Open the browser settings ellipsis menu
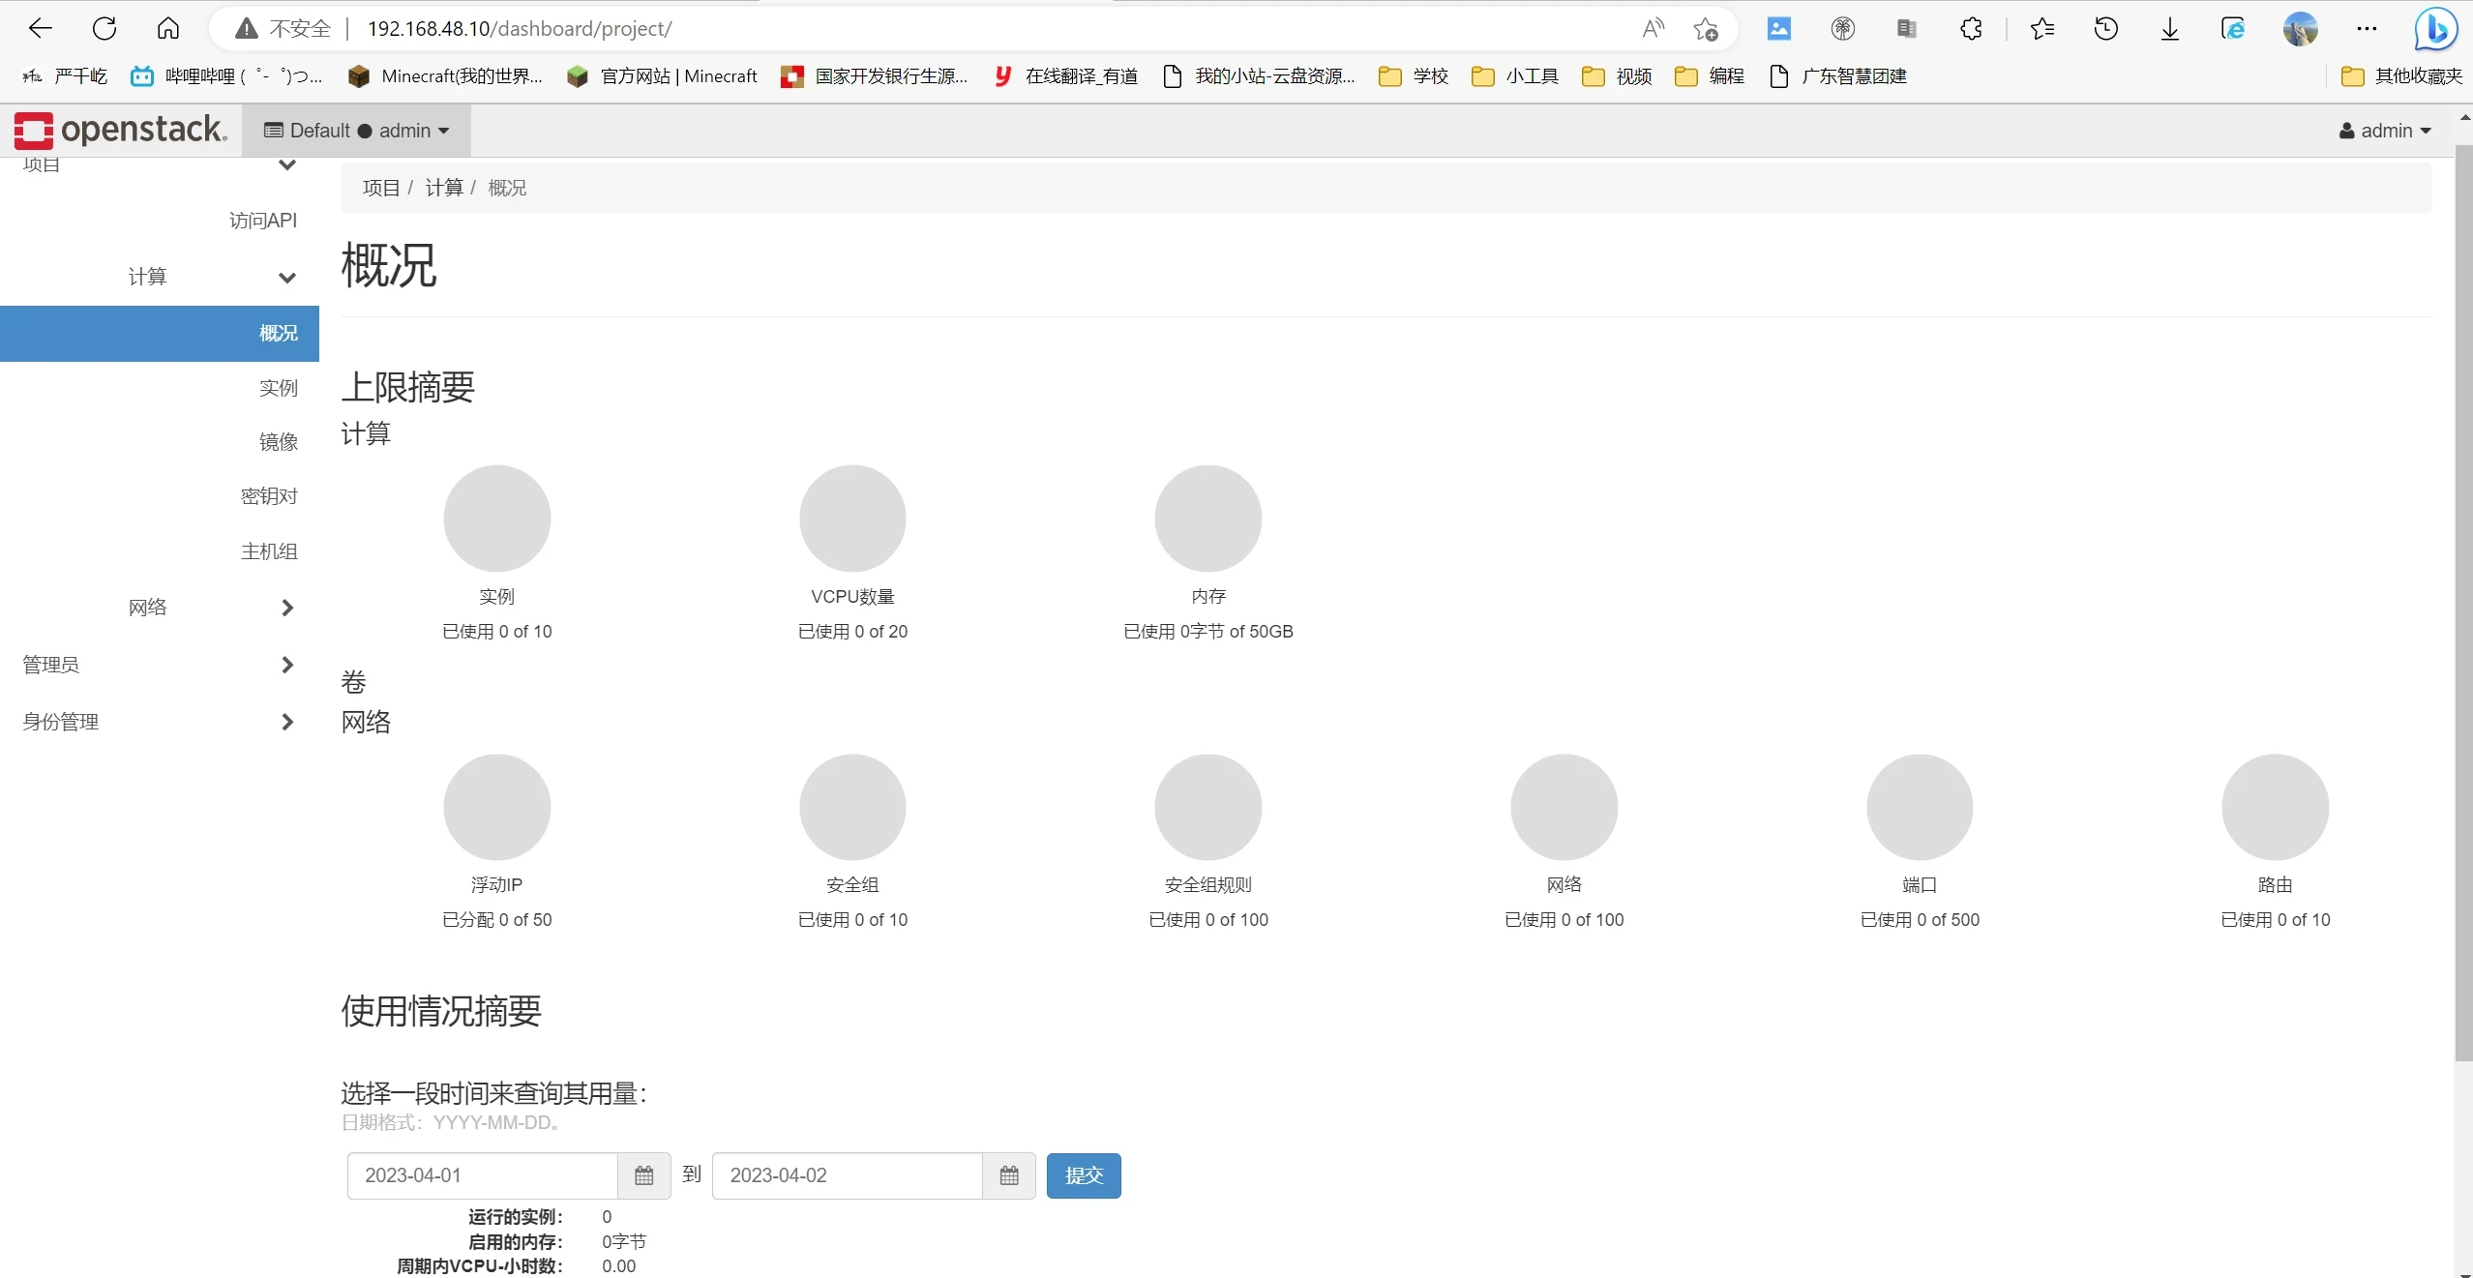2473x1278 pixels. 2367,29
